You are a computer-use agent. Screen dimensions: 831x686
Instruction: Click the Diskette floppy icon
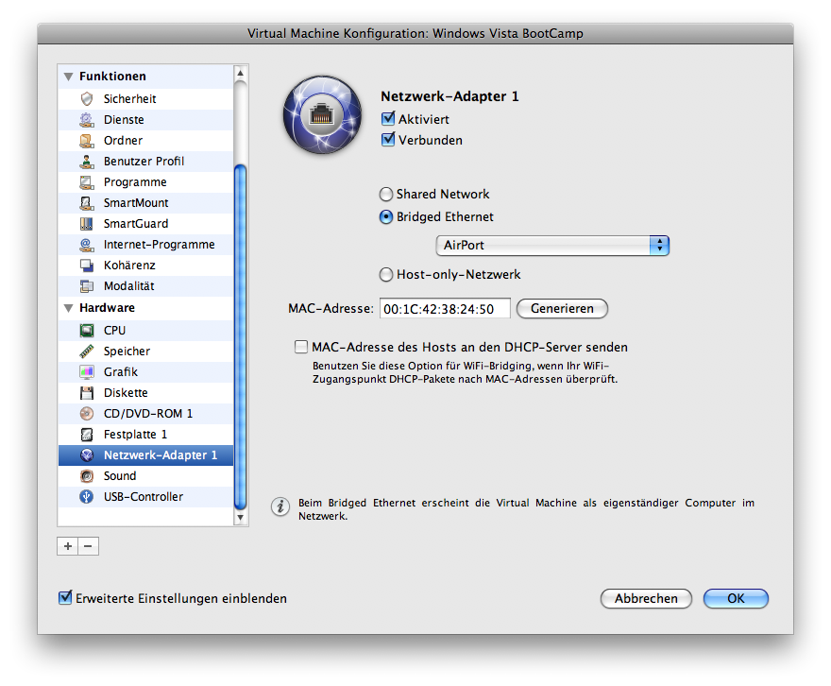[86, 393]
